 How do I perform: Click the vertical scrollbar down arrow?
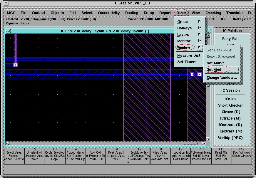click(x=208, y=139)
